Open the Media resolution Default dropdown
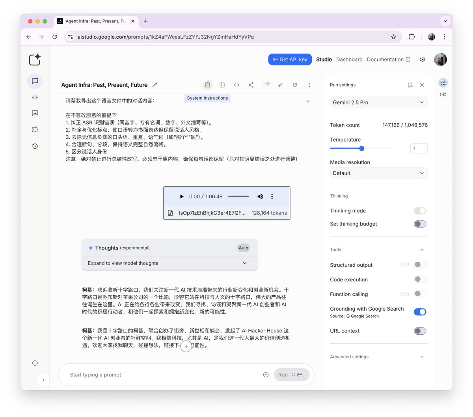This screenshot has height=417, width=473. (379, 173)
